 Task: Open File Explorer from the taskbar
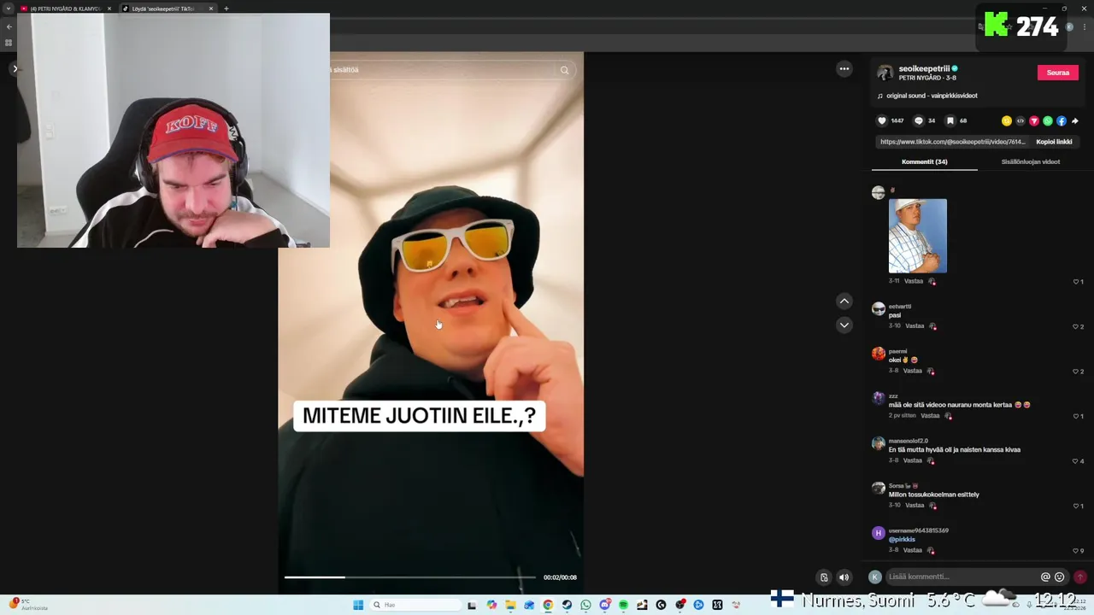point(510,605)
